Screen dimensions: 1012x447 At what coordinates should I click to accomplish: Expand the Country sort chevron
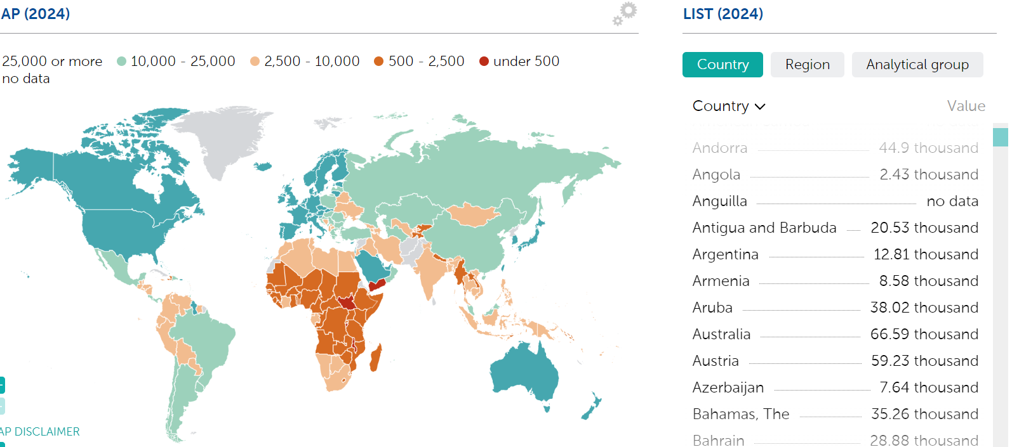pos(760,107)
